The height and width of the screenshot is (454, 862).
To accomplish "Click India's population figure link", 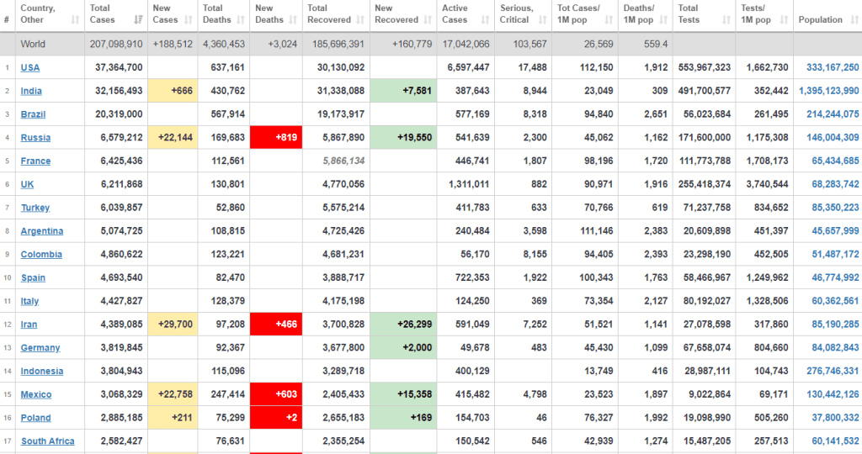I will (828, 91).
